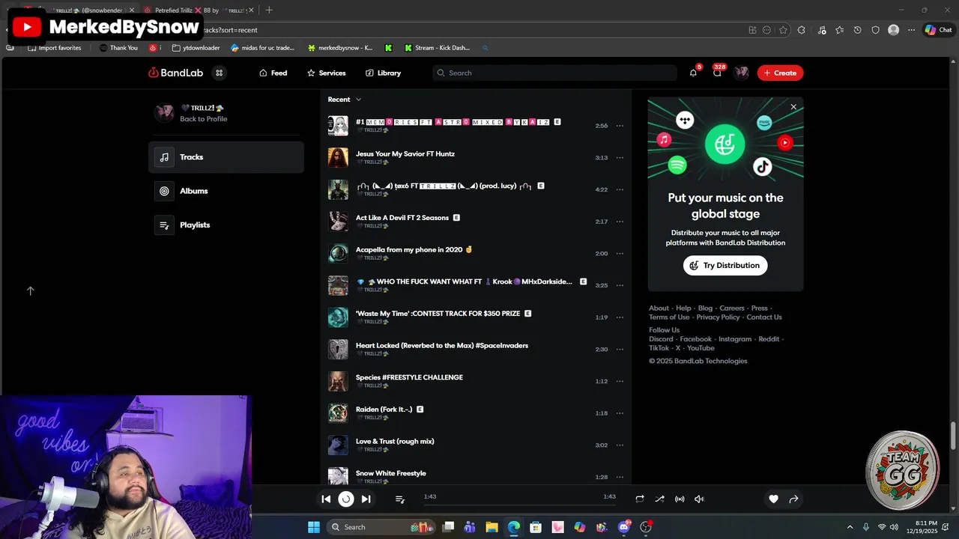Open chat messages icon with 328 badge

[x=717, y=73]
